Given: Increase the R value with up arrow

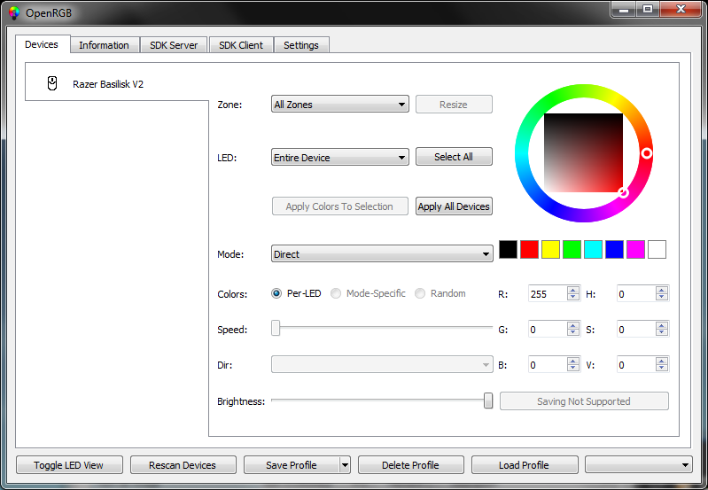Looking at the screenshot, I should 573,290.
